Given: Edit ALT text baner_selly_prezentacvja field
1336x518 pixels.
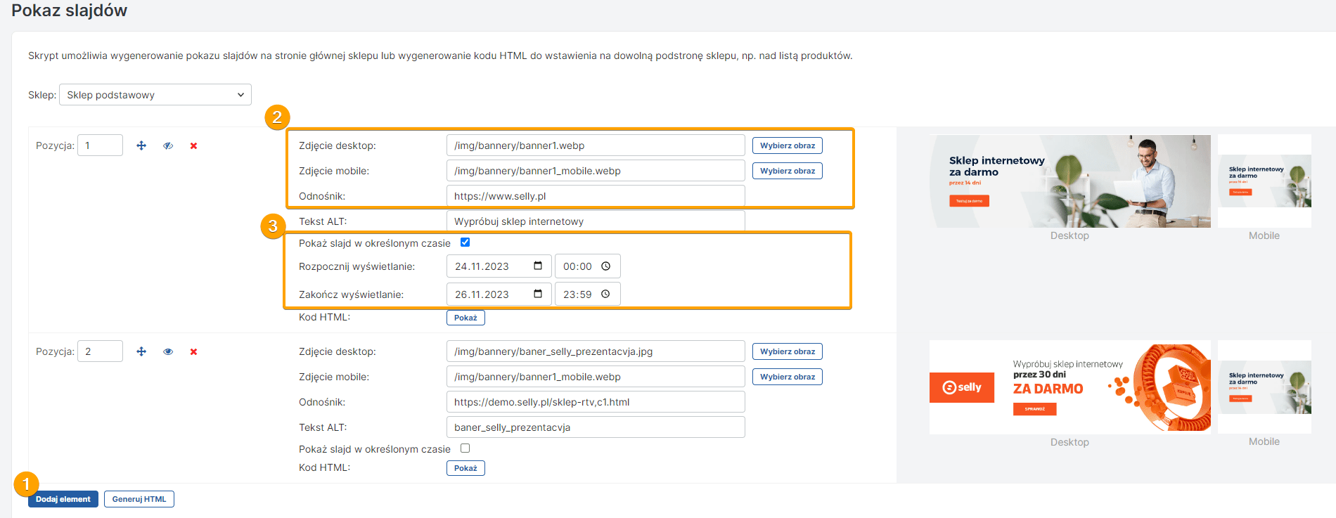Looking at the screenshot, I should pos(596,427).
